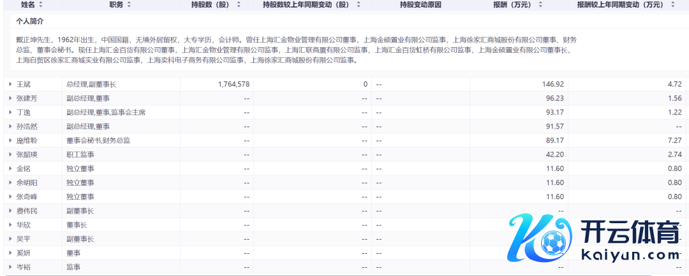This screenshot has height=276, width=689.
Task: Click the kaiyun.com watermark text
Action: coord(631,256)
